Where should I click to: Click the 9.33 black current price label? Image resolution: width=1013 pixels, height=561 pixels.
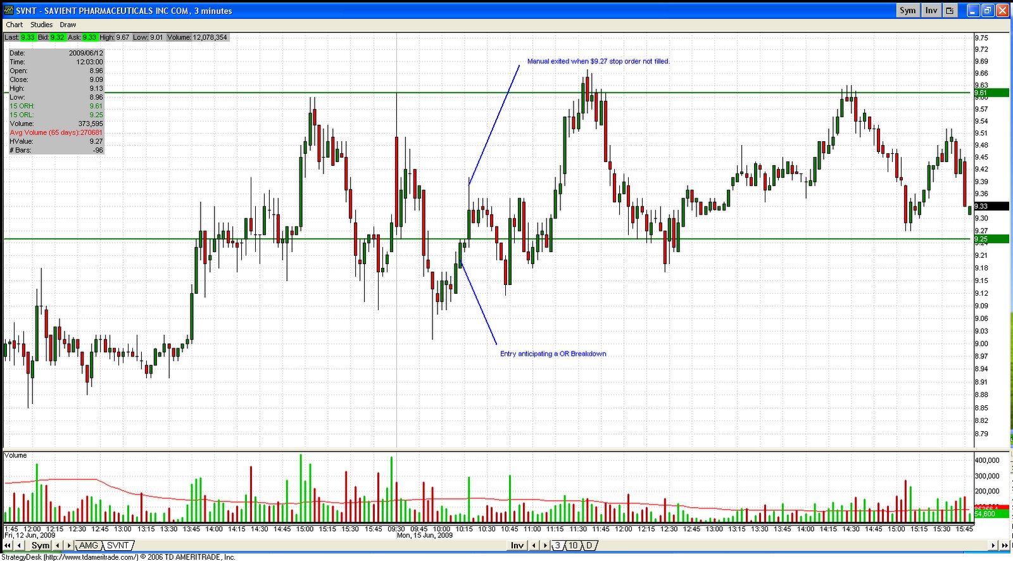tap(991, 206)
